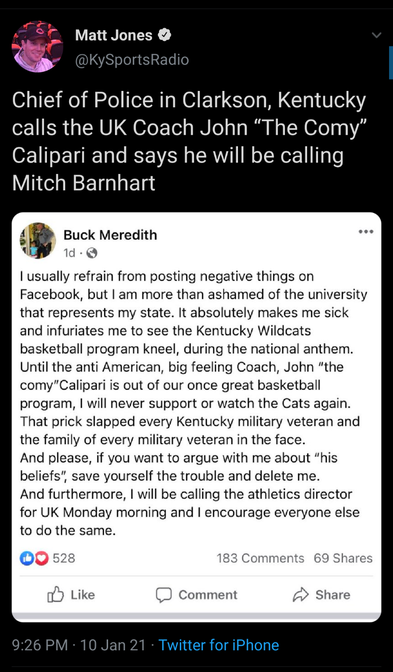The width and height of the screenshot is (393, 672).
Task: Click the Buck Meredith name
Action: [x=110, y=235]
